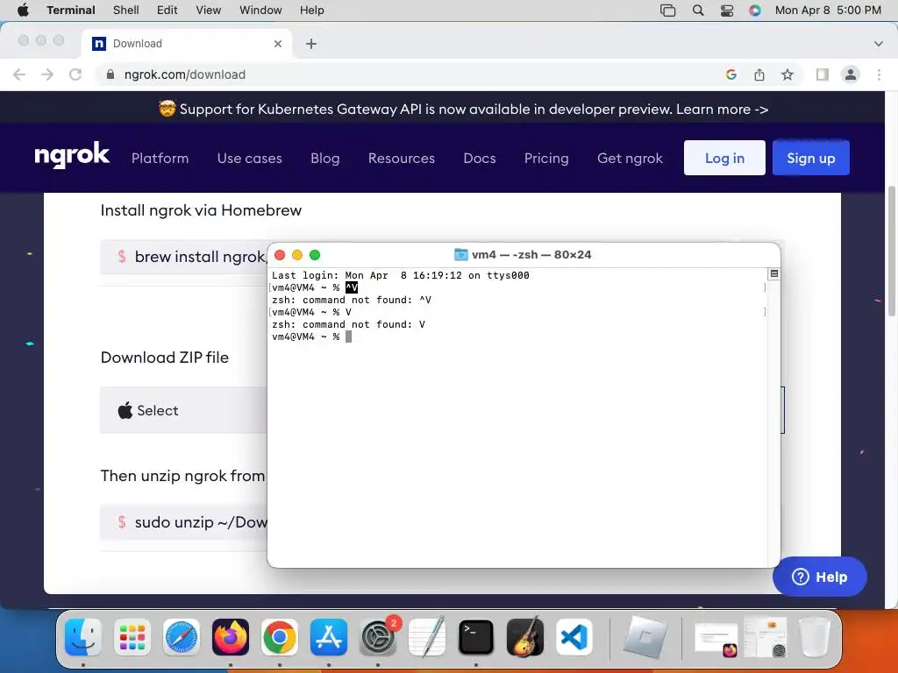Click the Google icon in address bar

tap(731, 74)
